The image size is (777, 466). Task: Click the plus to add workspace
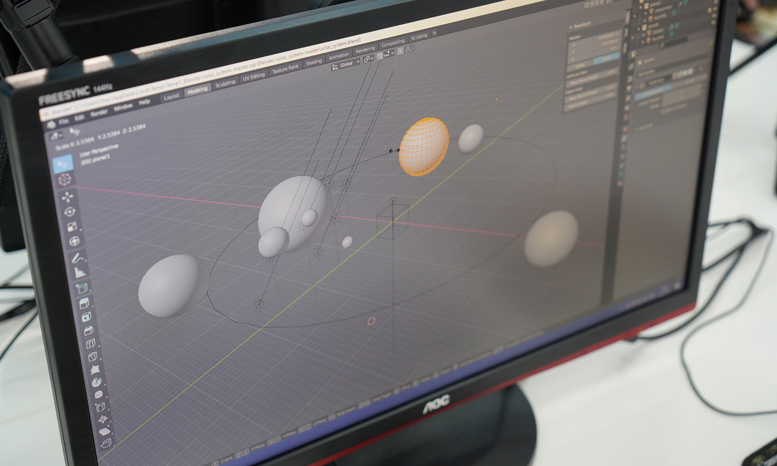[434, 33]
